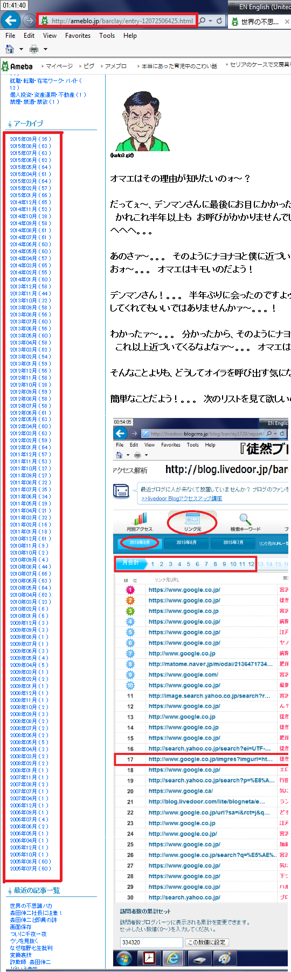Image resolution: width=291 pixels, height=972 pixels.
Task: Open archive 2013年11月 (44)
Action: tap(30, 293)
